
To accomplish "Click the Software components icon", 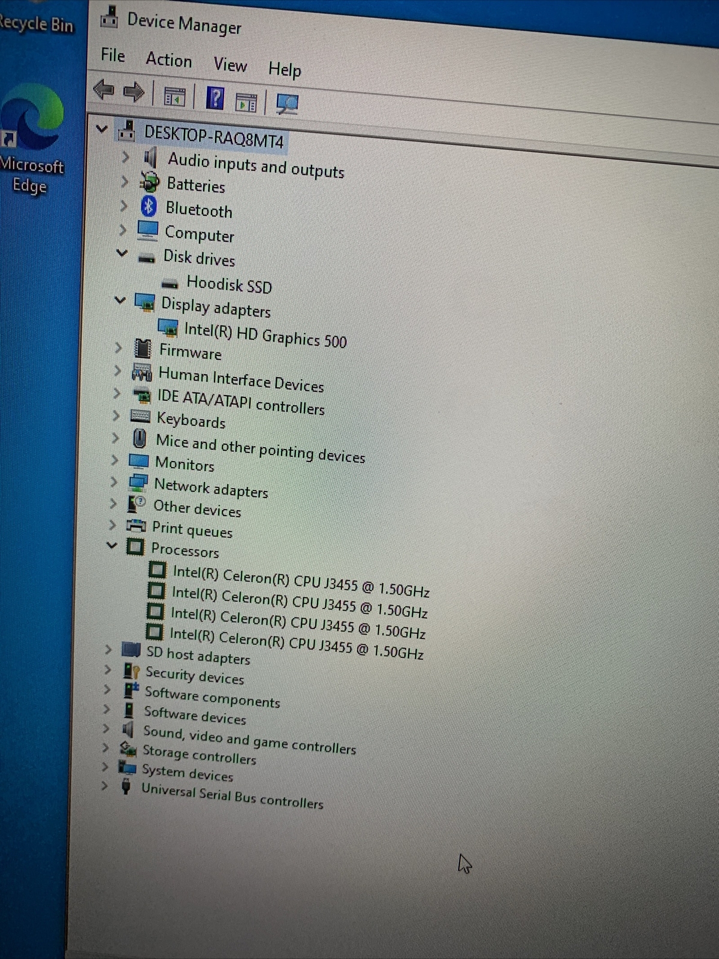I will [131, 690].
